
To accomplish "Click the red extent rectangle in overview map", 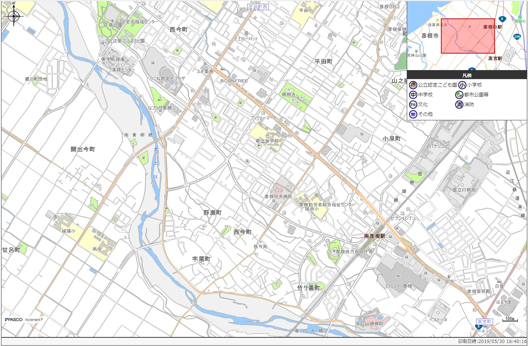I will pos(468,36).
